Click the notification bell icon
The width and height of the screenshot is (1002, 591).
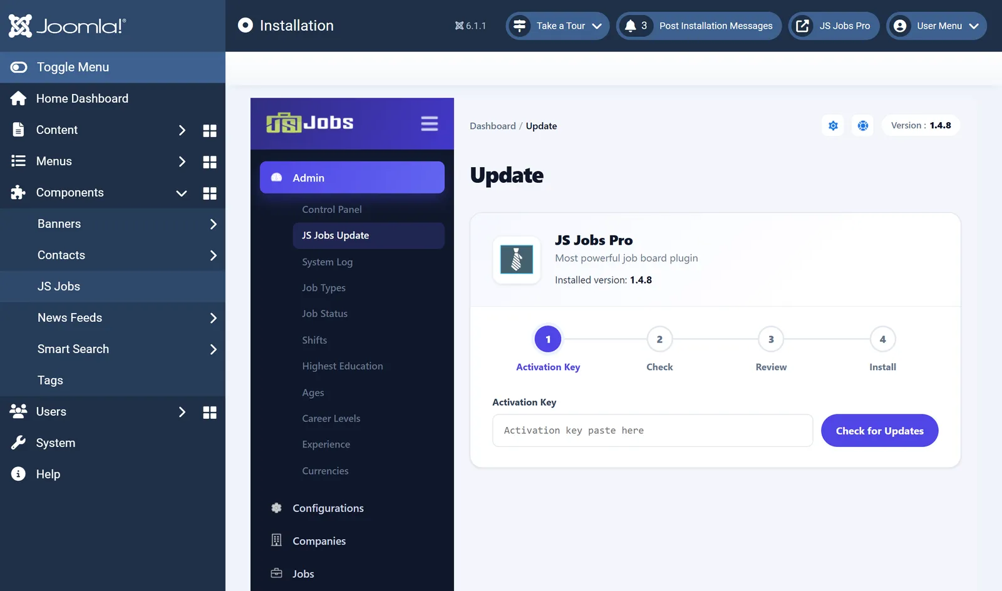click(x=631, y=26)
